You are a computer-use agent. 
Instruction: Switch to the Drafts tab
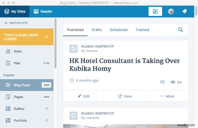point(97,30)
